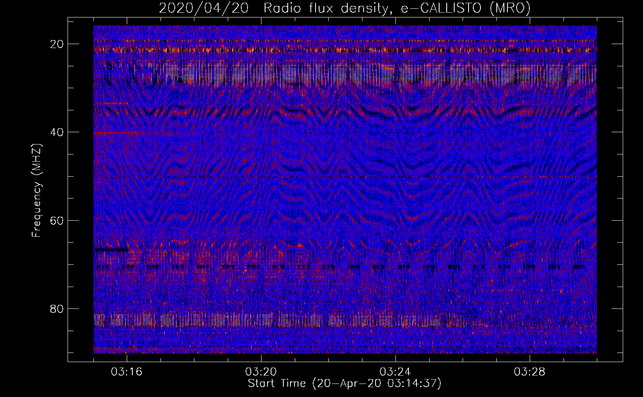Image resolution: width=643 pixels, height=397 pixels.
Task: Click the '40' frequency tick label
Action: [57, 132]
